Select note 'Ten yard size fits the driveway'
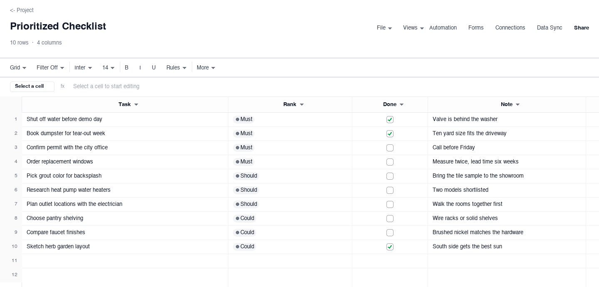 pyautogui.click(x=507, y=134)
